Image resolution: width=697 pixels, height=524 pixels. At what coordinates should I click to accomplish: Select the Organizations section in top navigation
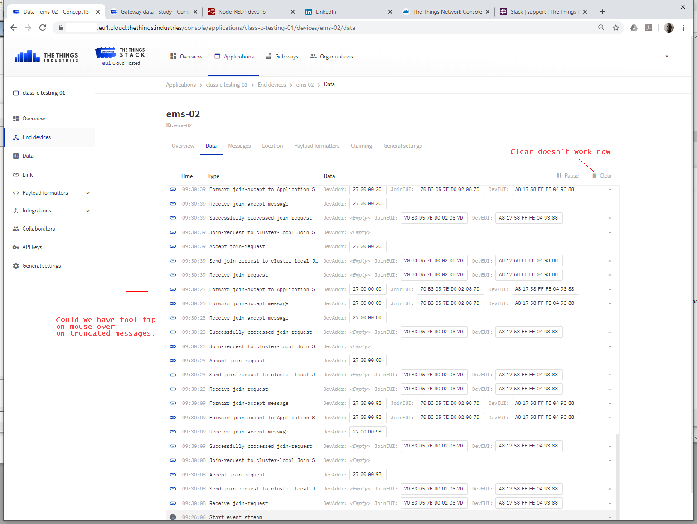coord(336,56)
